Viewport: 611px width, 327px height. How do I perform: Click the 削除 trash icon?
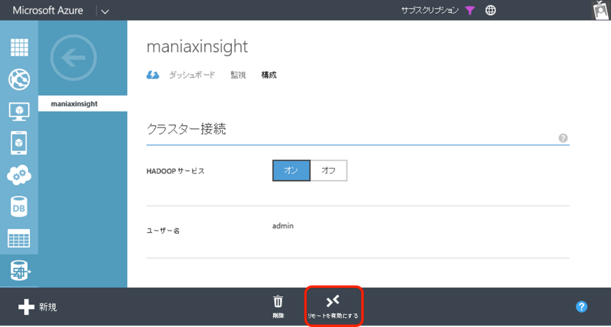tap(278, 307)
